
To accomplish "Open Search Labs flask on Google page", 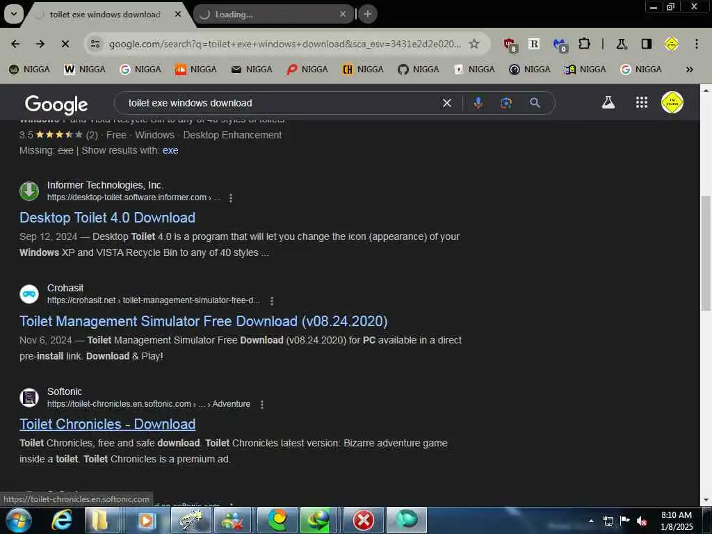I will click(x=608, y=103).
